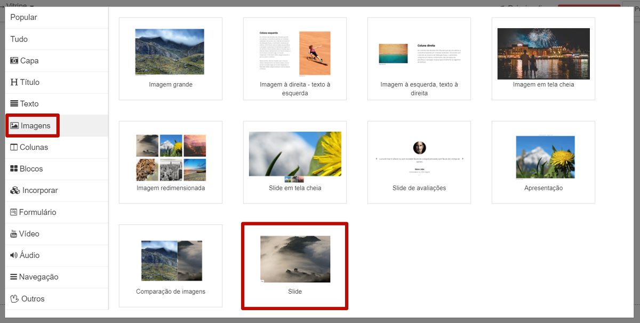This screenshot has width=640, height=323.
Task: Click the cubes icon beside Incorporar
Action: [x=15, y=190]
